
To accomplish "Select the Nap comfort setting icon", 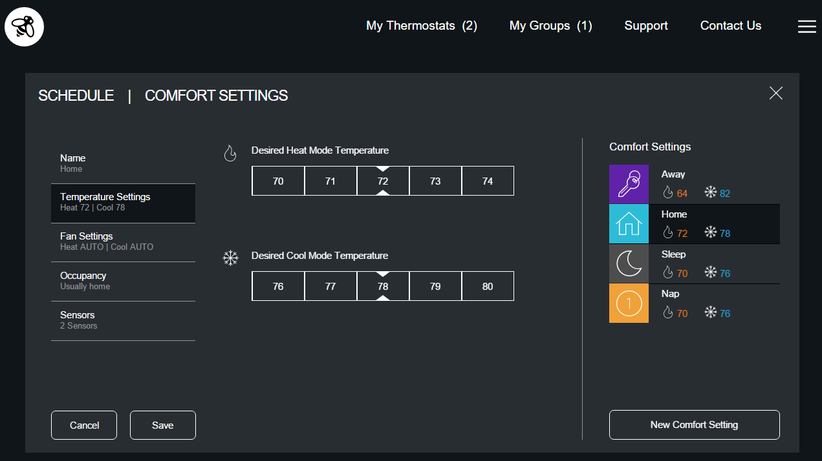I will click(x=629, y=303).
